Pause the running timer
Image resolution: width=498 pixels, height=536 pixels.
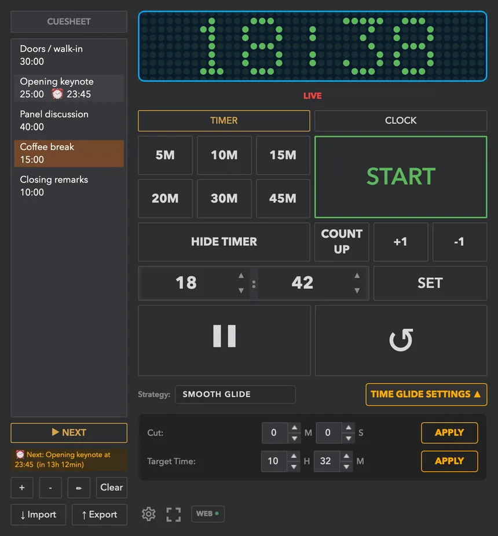click(x=224, y=340)
